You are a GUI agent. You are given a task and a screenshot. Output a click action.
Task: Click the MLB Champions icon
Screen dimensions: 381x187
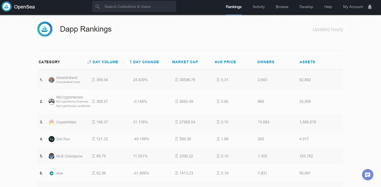(51, 156)
